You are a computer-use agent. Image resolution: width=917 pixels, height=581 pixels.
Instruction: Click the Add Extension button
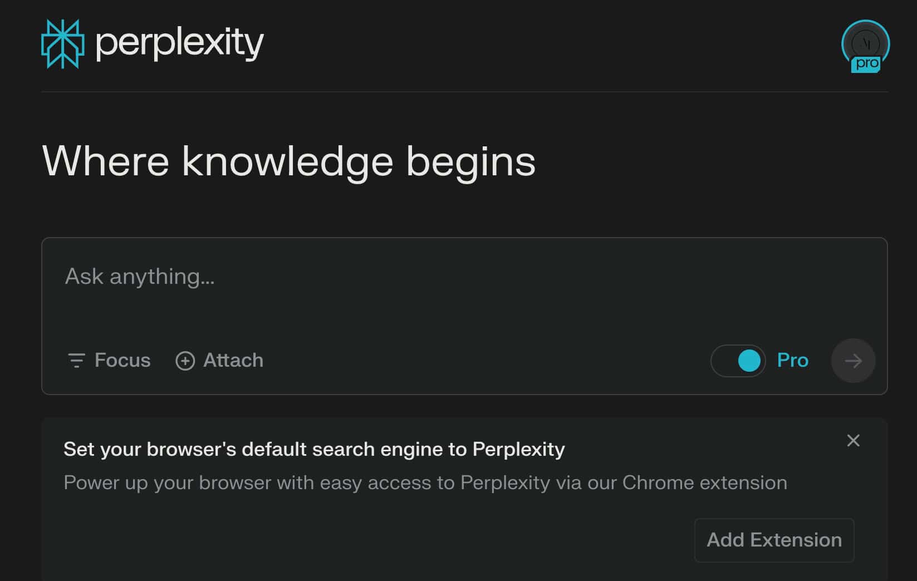(774, 540)
